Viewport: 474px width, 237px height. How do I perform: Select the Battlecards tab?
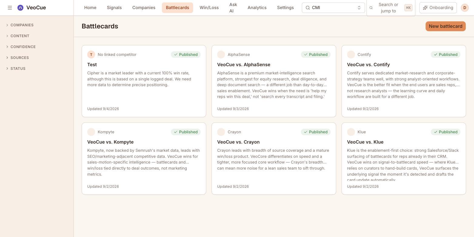(177, 8)
